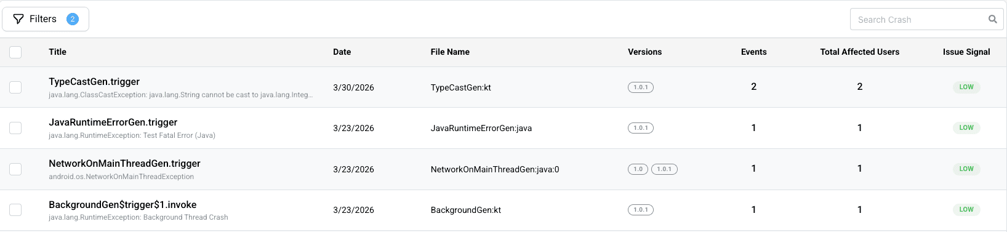
Task: Click the magnifier search icon
Action: [992, 19]
